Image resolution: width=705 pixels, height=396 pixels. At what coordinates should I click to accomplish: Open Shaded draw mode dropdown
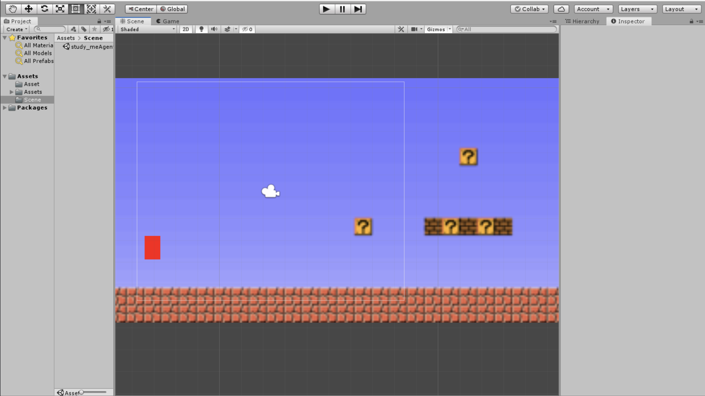click(x=148, y=29)
